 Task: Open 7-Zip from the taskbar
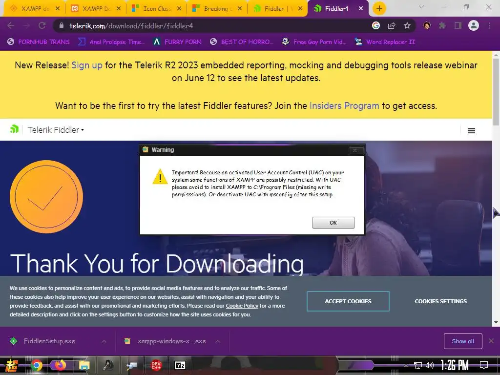click(x=180, y=365)
